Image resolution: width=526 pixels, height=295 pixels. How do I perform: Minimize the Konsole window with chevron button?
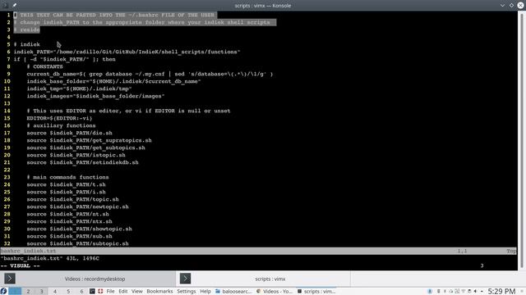click(x=502, y=6)
